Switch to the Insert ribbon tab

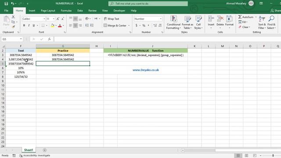tap(32, 11)
